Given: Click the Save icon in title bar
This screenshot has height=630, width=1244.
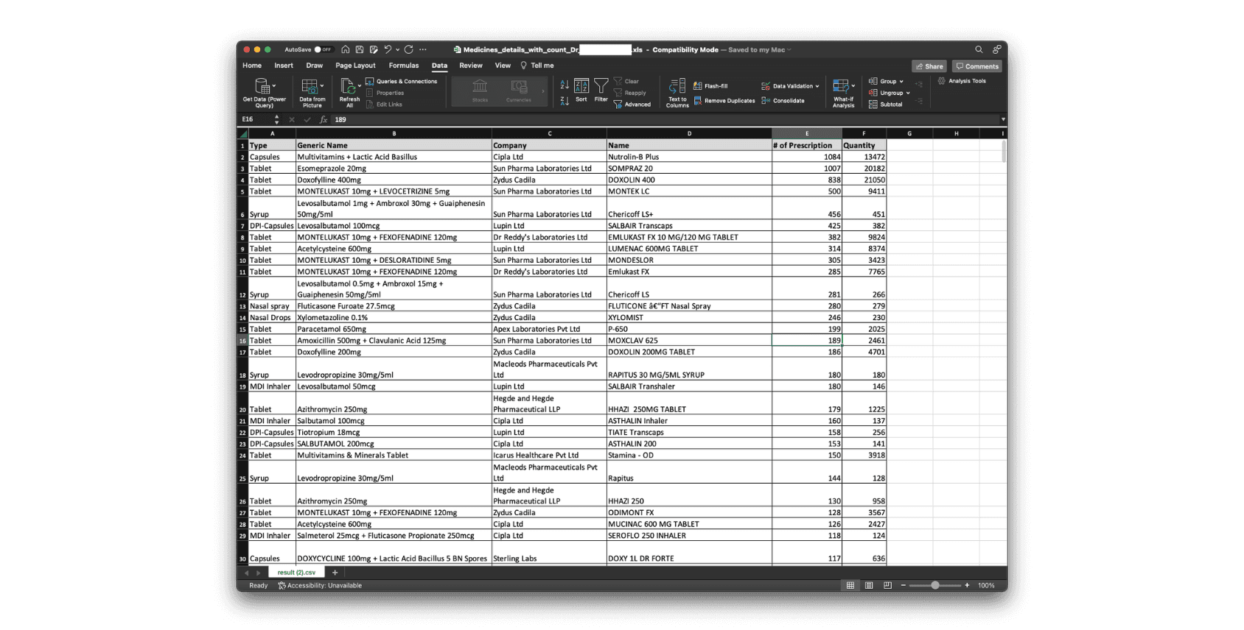Looking at the screenshot, I should pos(360,49).
